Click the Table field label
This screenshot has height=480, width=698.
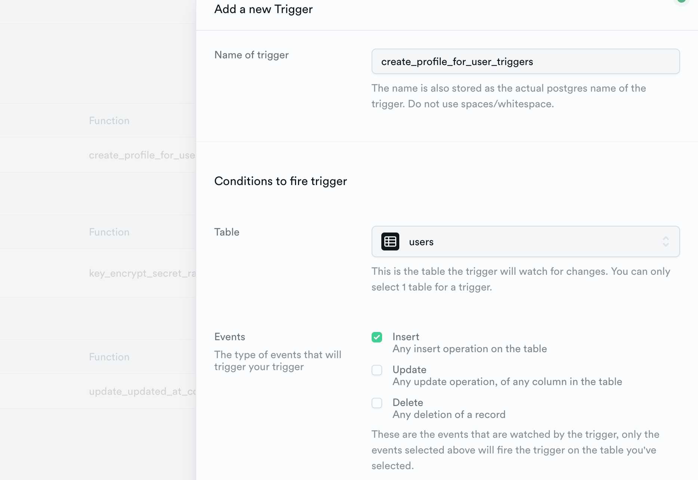227,232
